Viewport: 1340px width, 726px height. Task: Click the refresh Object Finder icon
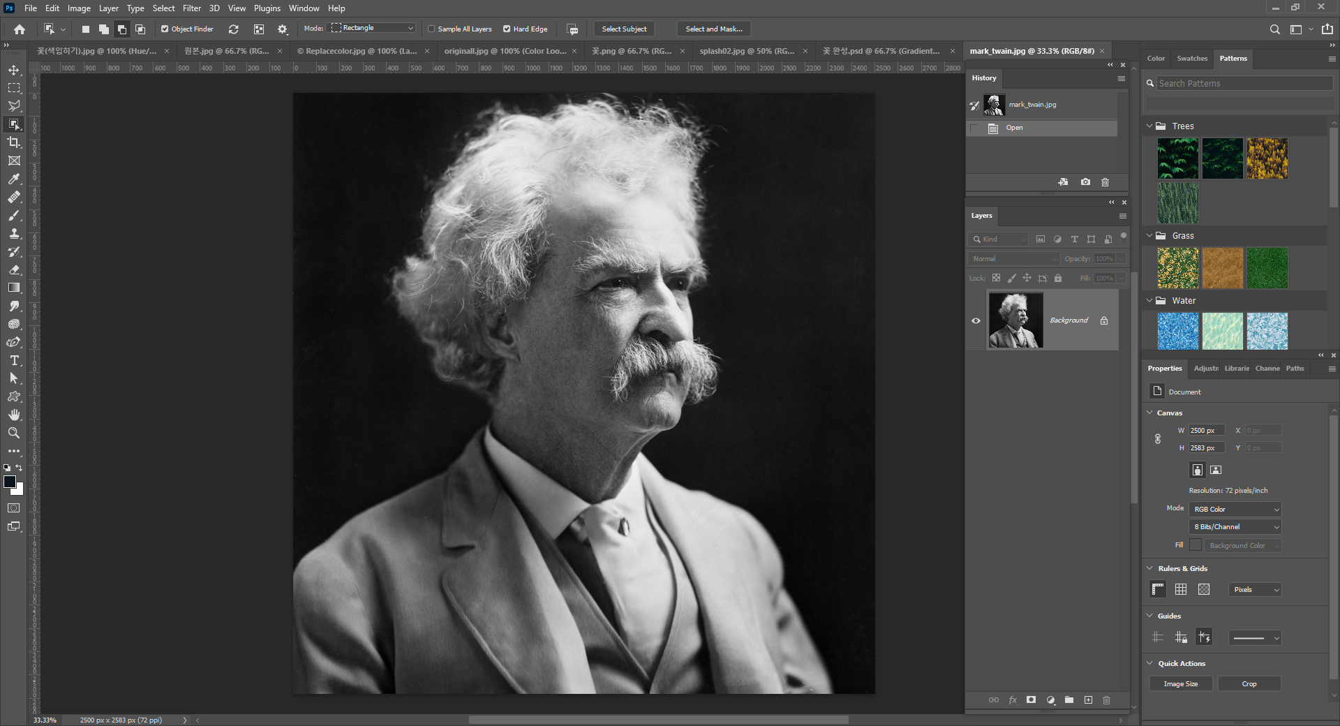(234, 29)
